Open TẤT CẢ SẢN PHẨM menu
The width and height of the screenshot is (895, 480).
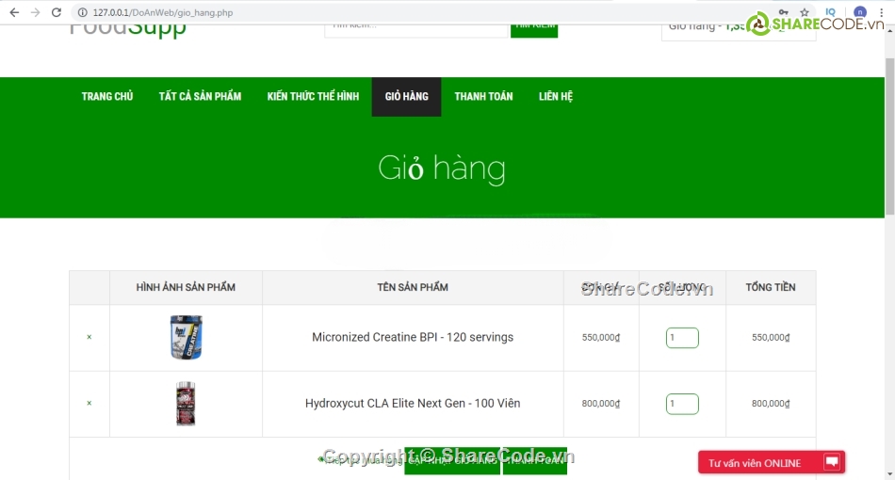200,96
